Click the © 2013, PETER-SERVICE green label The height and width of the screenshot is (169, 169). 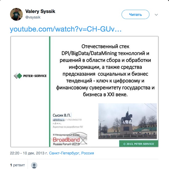pos(139,144)
